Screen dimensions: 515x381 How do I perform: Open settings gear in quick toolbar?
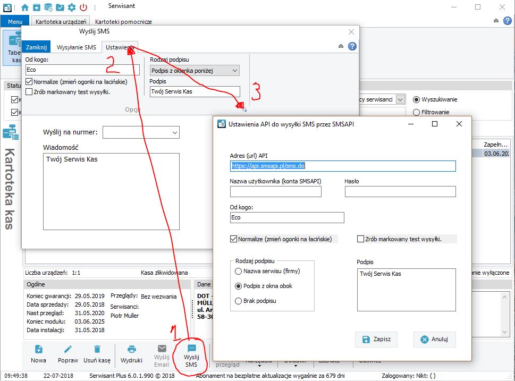click(x=72, y=7)
